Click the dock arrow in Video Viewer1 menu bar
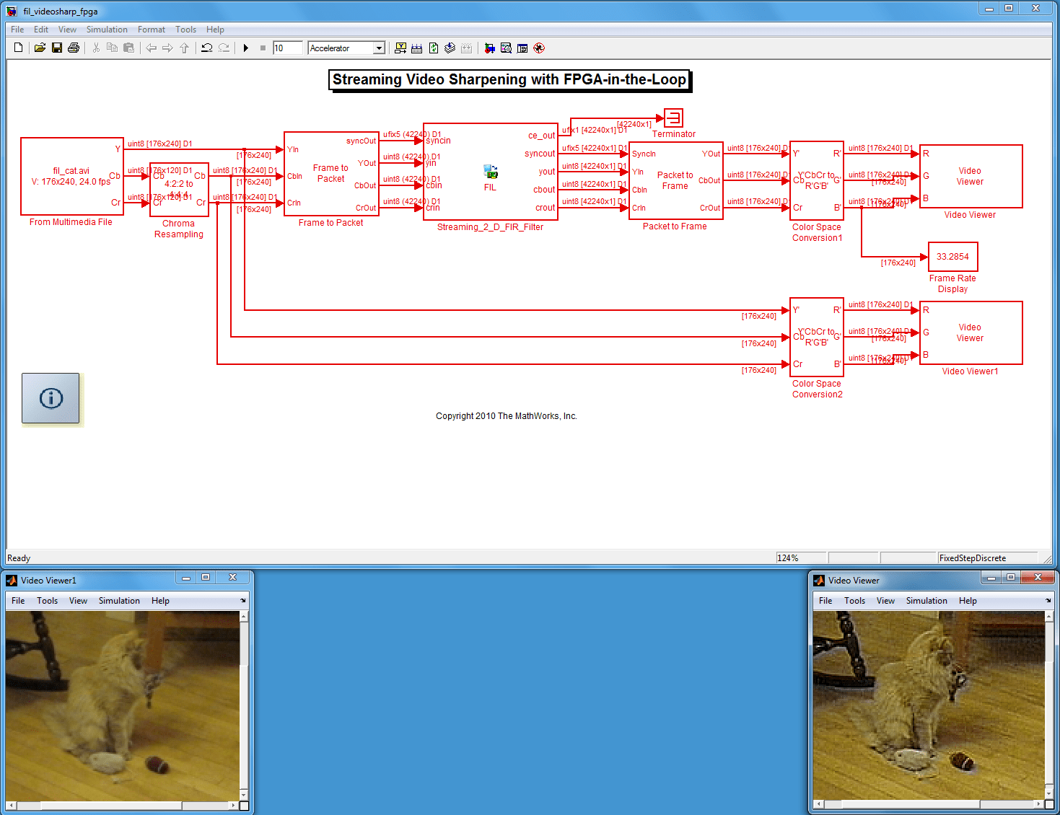This screenshot has height=815, width=1060. click(243, 601)
